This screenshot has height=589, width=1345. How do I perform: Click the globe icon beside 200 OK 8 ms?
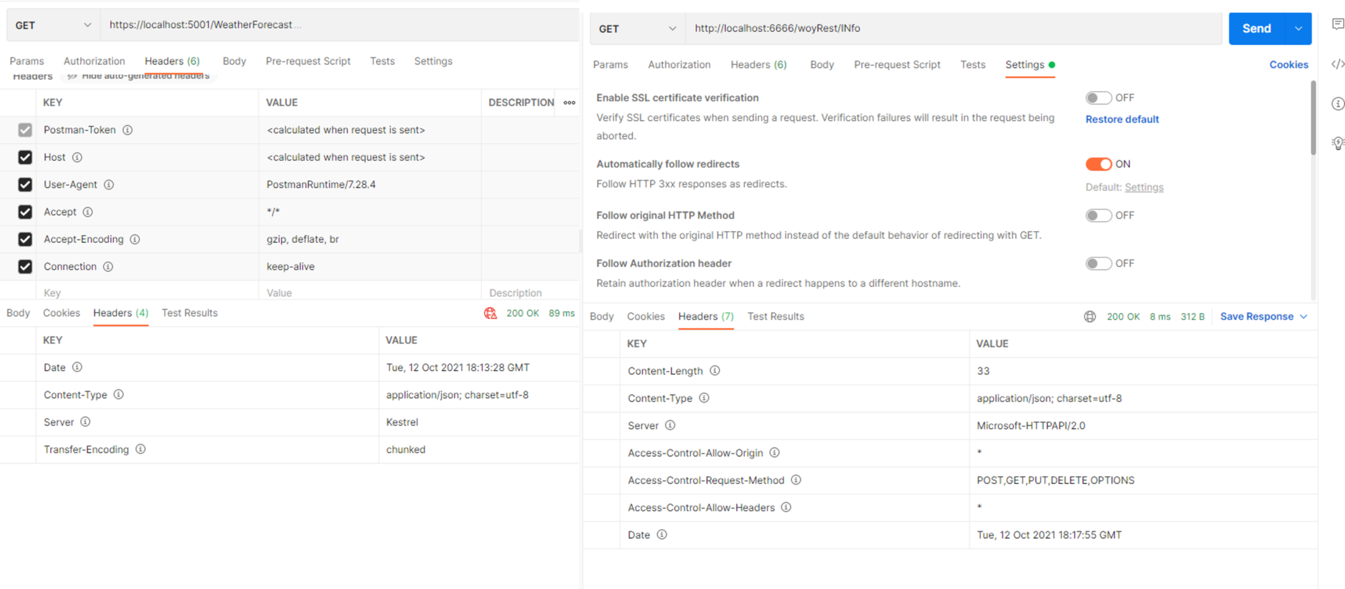(1090, 316)
